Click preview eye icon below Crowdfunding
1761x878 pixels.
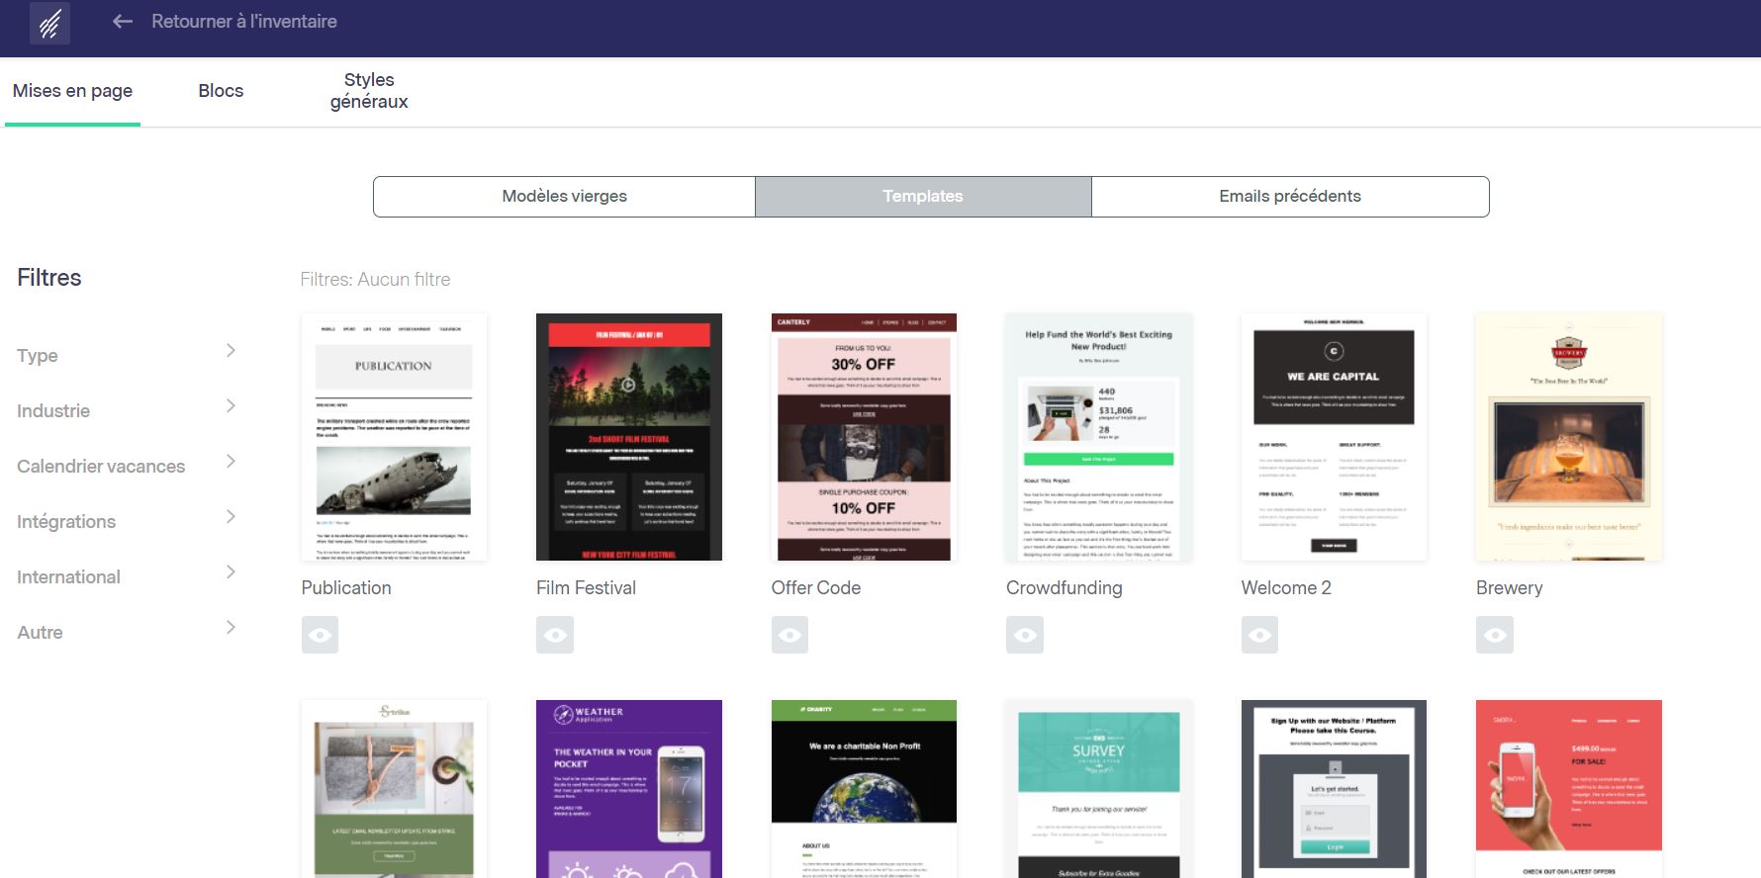click(x=1025, y=635)
